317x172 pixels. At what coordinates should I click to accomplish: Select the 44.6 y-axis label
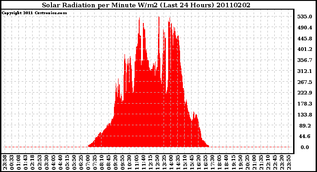[x=305, y=136]
